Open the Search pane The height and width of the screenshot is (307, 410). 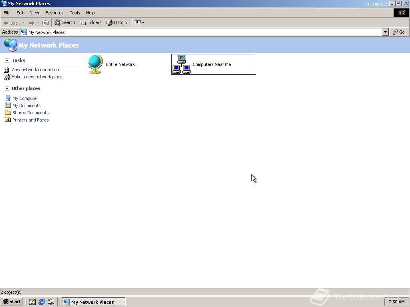tap(64, 22)
